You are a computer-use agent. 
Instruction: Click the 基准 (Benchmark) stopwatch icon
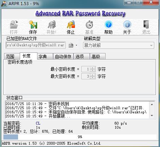pyautogui.click(x=89, y=24)
